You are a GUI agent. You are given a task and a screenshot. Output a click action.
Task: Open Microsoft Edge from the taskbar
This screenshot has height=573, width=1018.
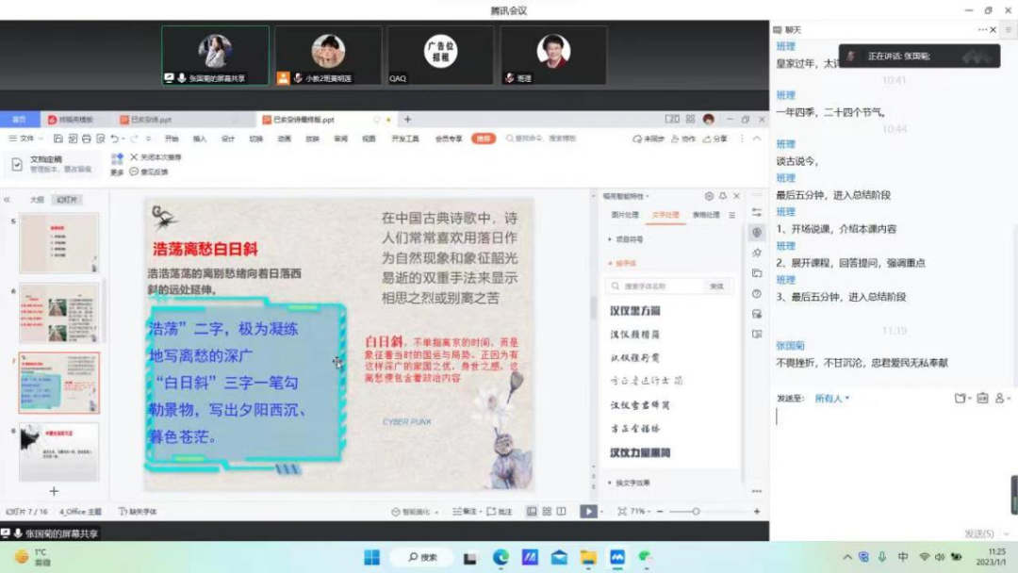pyautogui.click(x=501, y=557)
